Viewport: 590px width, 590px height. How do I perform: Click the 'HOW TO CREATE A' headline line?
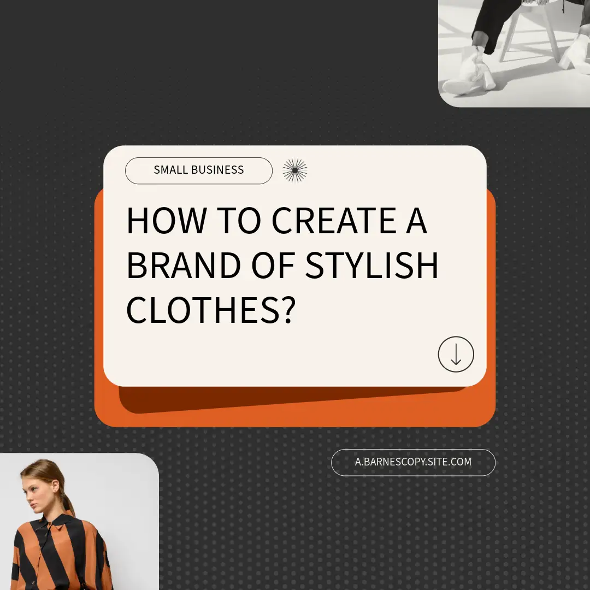click(x=276, y=221)
